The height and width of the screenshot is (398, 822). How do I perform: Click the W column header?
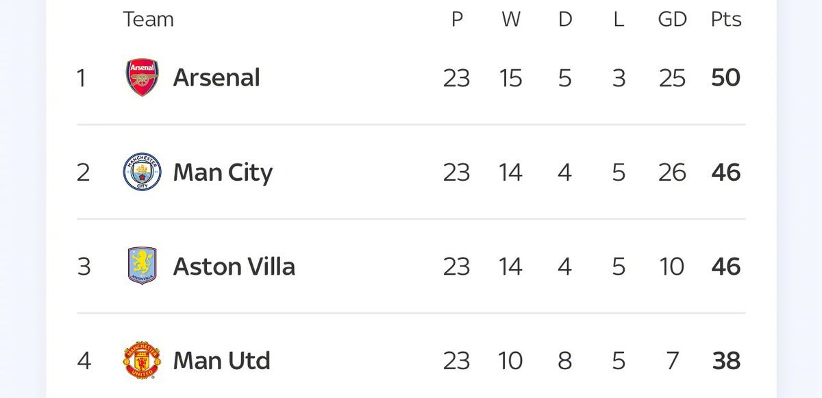tap(511, 19)
